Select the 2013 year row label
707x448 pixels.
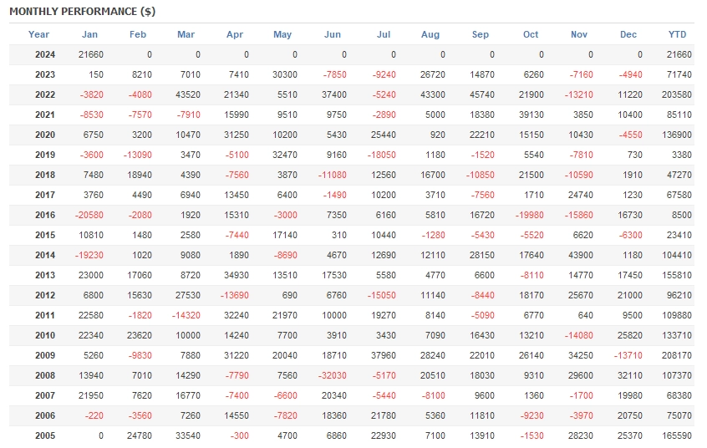point(45,275)
